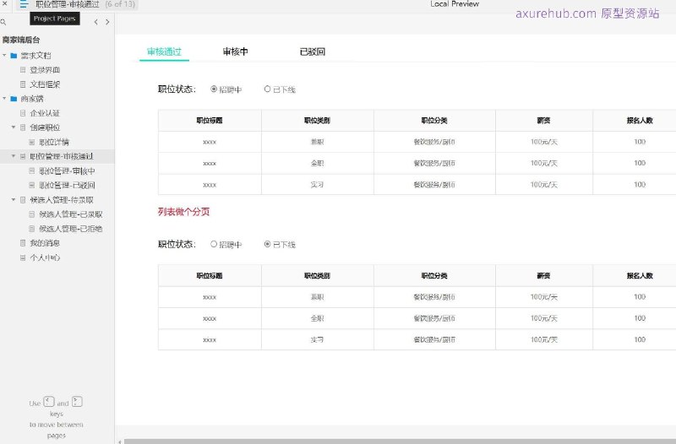
Task: Click the 商家端后台 project title
Action: [x=21, y=40]
